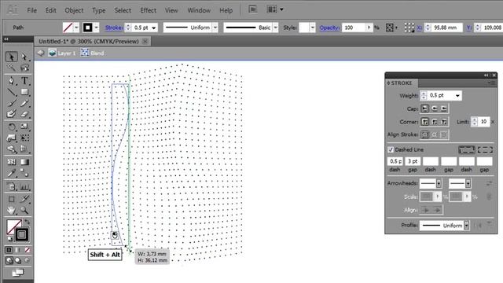Select the Artboard tool
Screen dimensions: 503x283
tap(12, 199)
